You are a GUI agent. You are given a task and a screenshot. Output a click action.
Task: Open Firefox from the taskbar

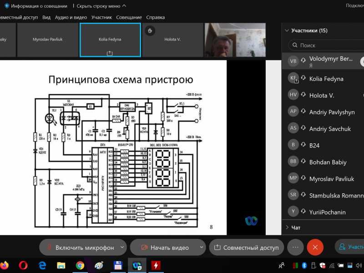(x=5, y=265)
